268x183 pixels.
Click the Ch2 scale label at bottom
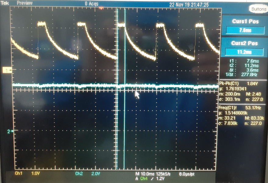point(79,174)
